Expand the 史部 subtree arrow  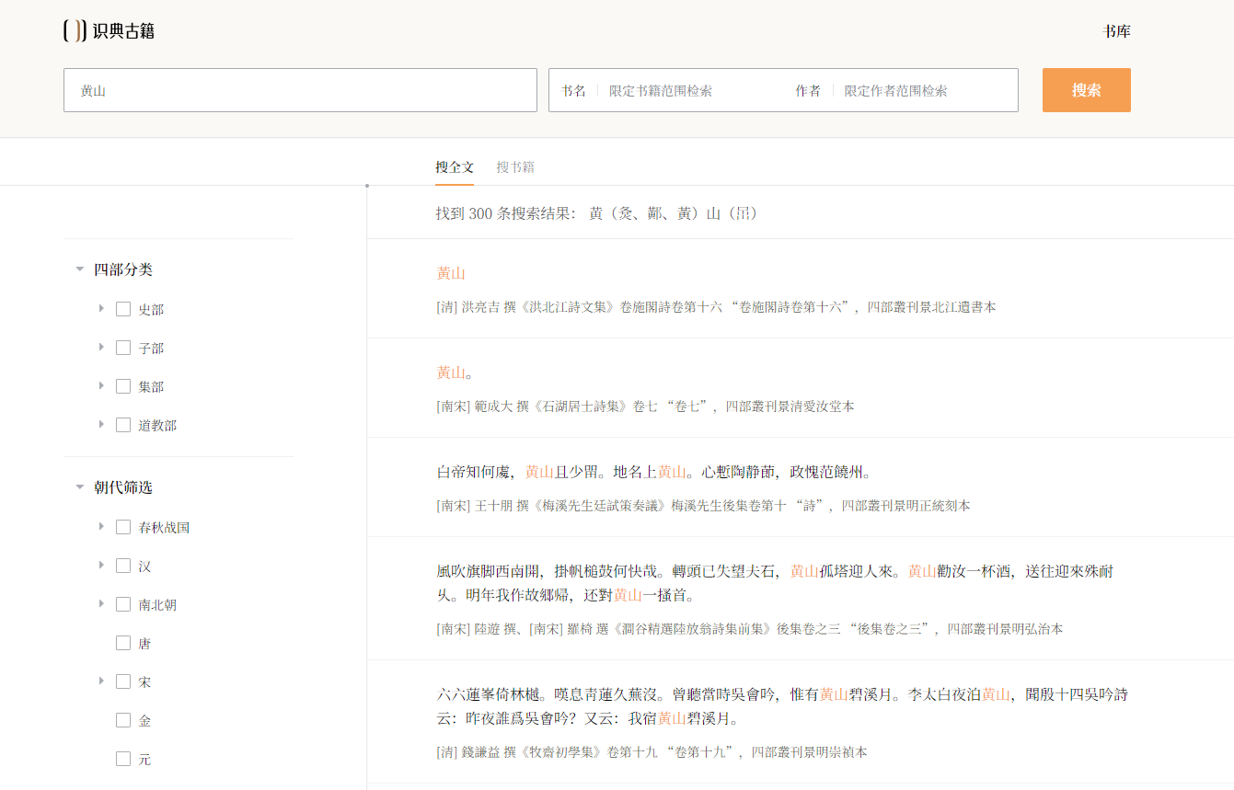[x=101, y=309]
